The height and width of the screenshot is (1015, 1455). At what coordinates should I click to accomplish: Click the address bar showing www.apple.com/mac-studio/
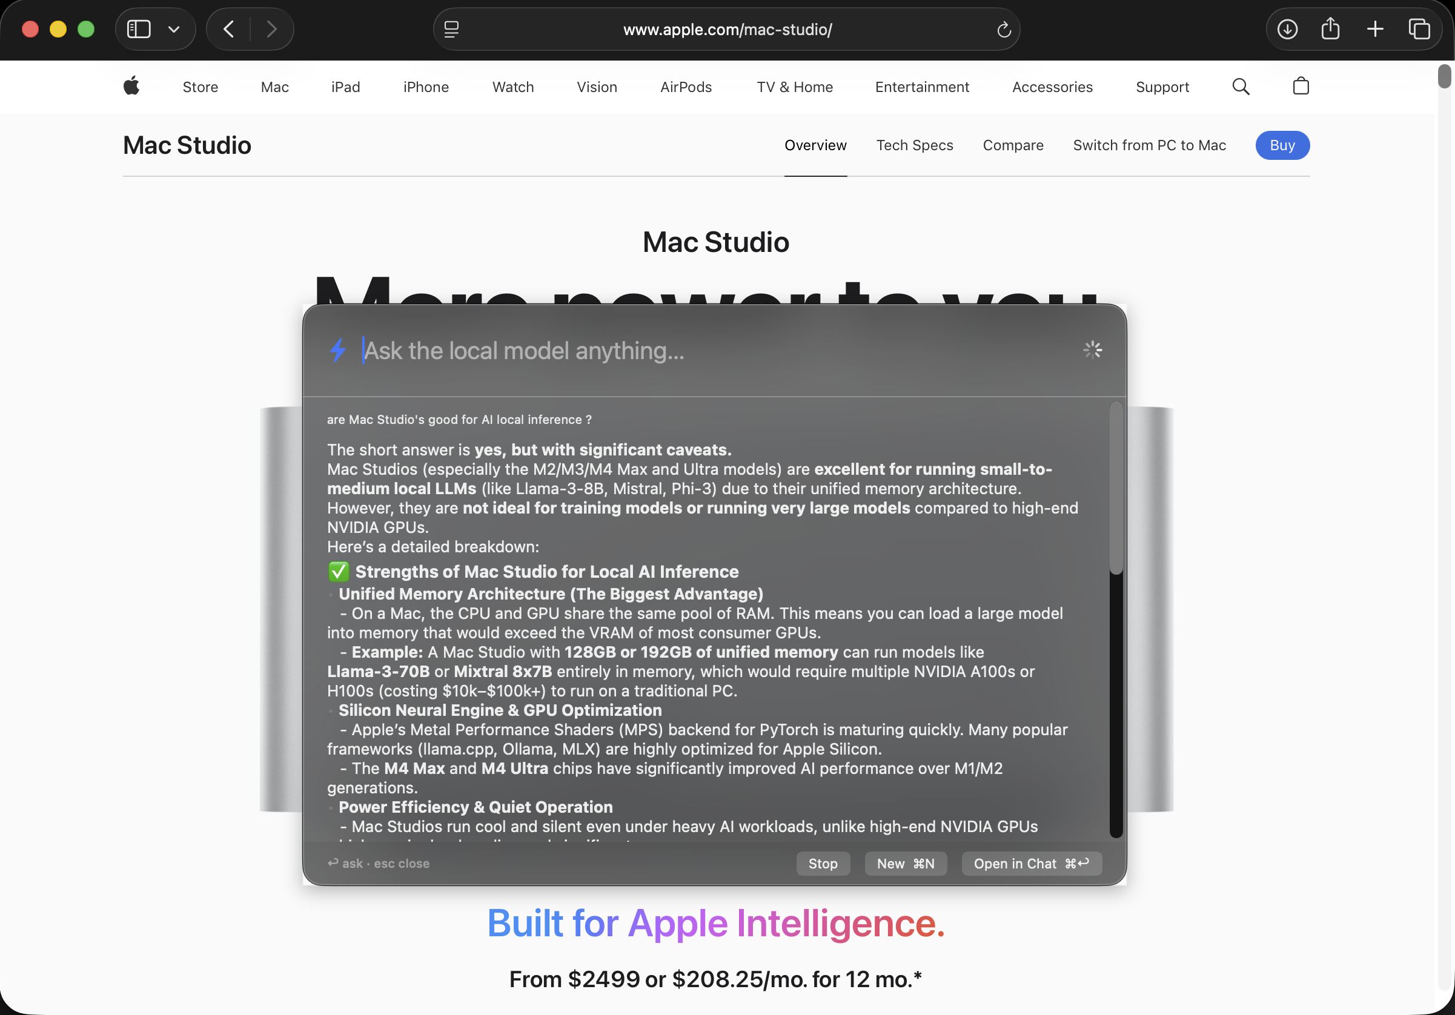[727, 29]
